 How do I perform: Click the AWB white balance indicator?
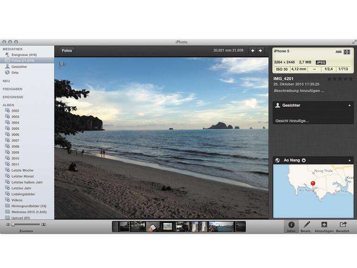click(338, 52)
